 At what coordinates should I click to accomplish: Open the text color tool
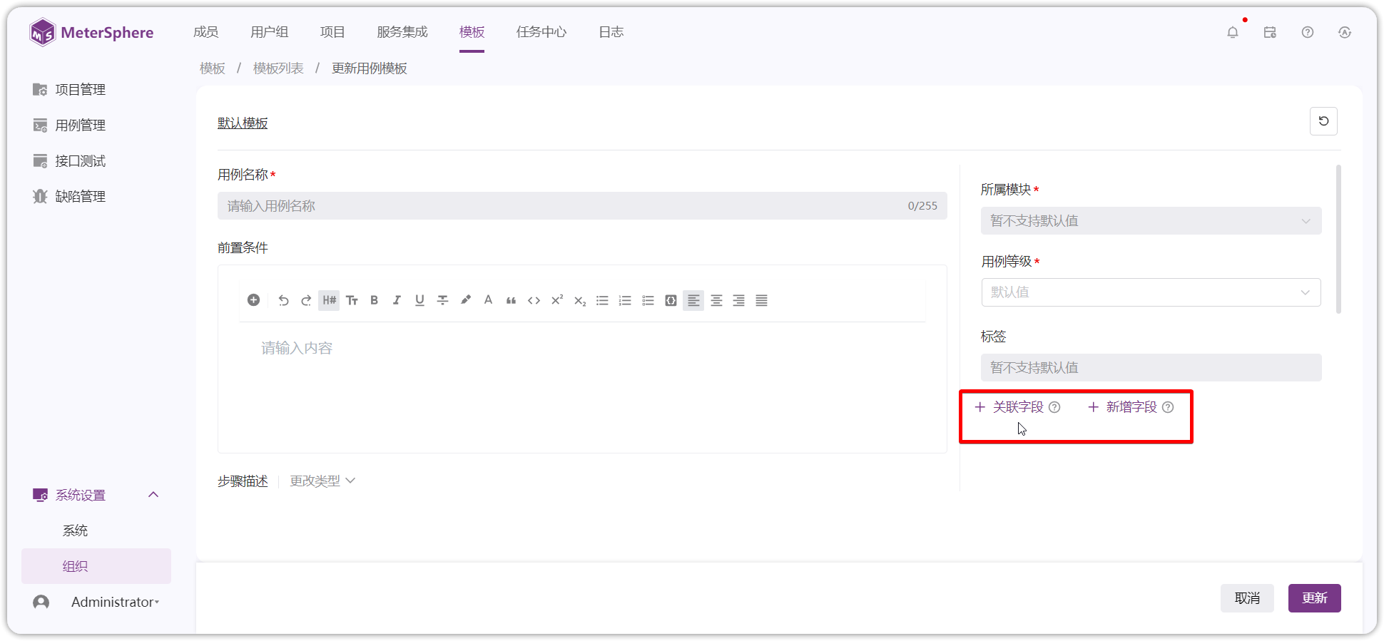[488, 300]
